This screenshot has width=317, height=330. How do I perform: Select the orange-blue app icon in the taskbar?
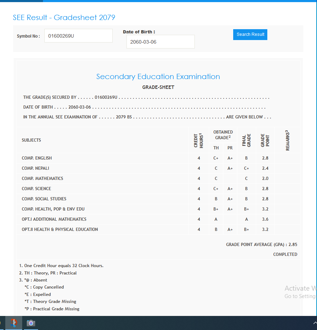[x=14, y=323]
